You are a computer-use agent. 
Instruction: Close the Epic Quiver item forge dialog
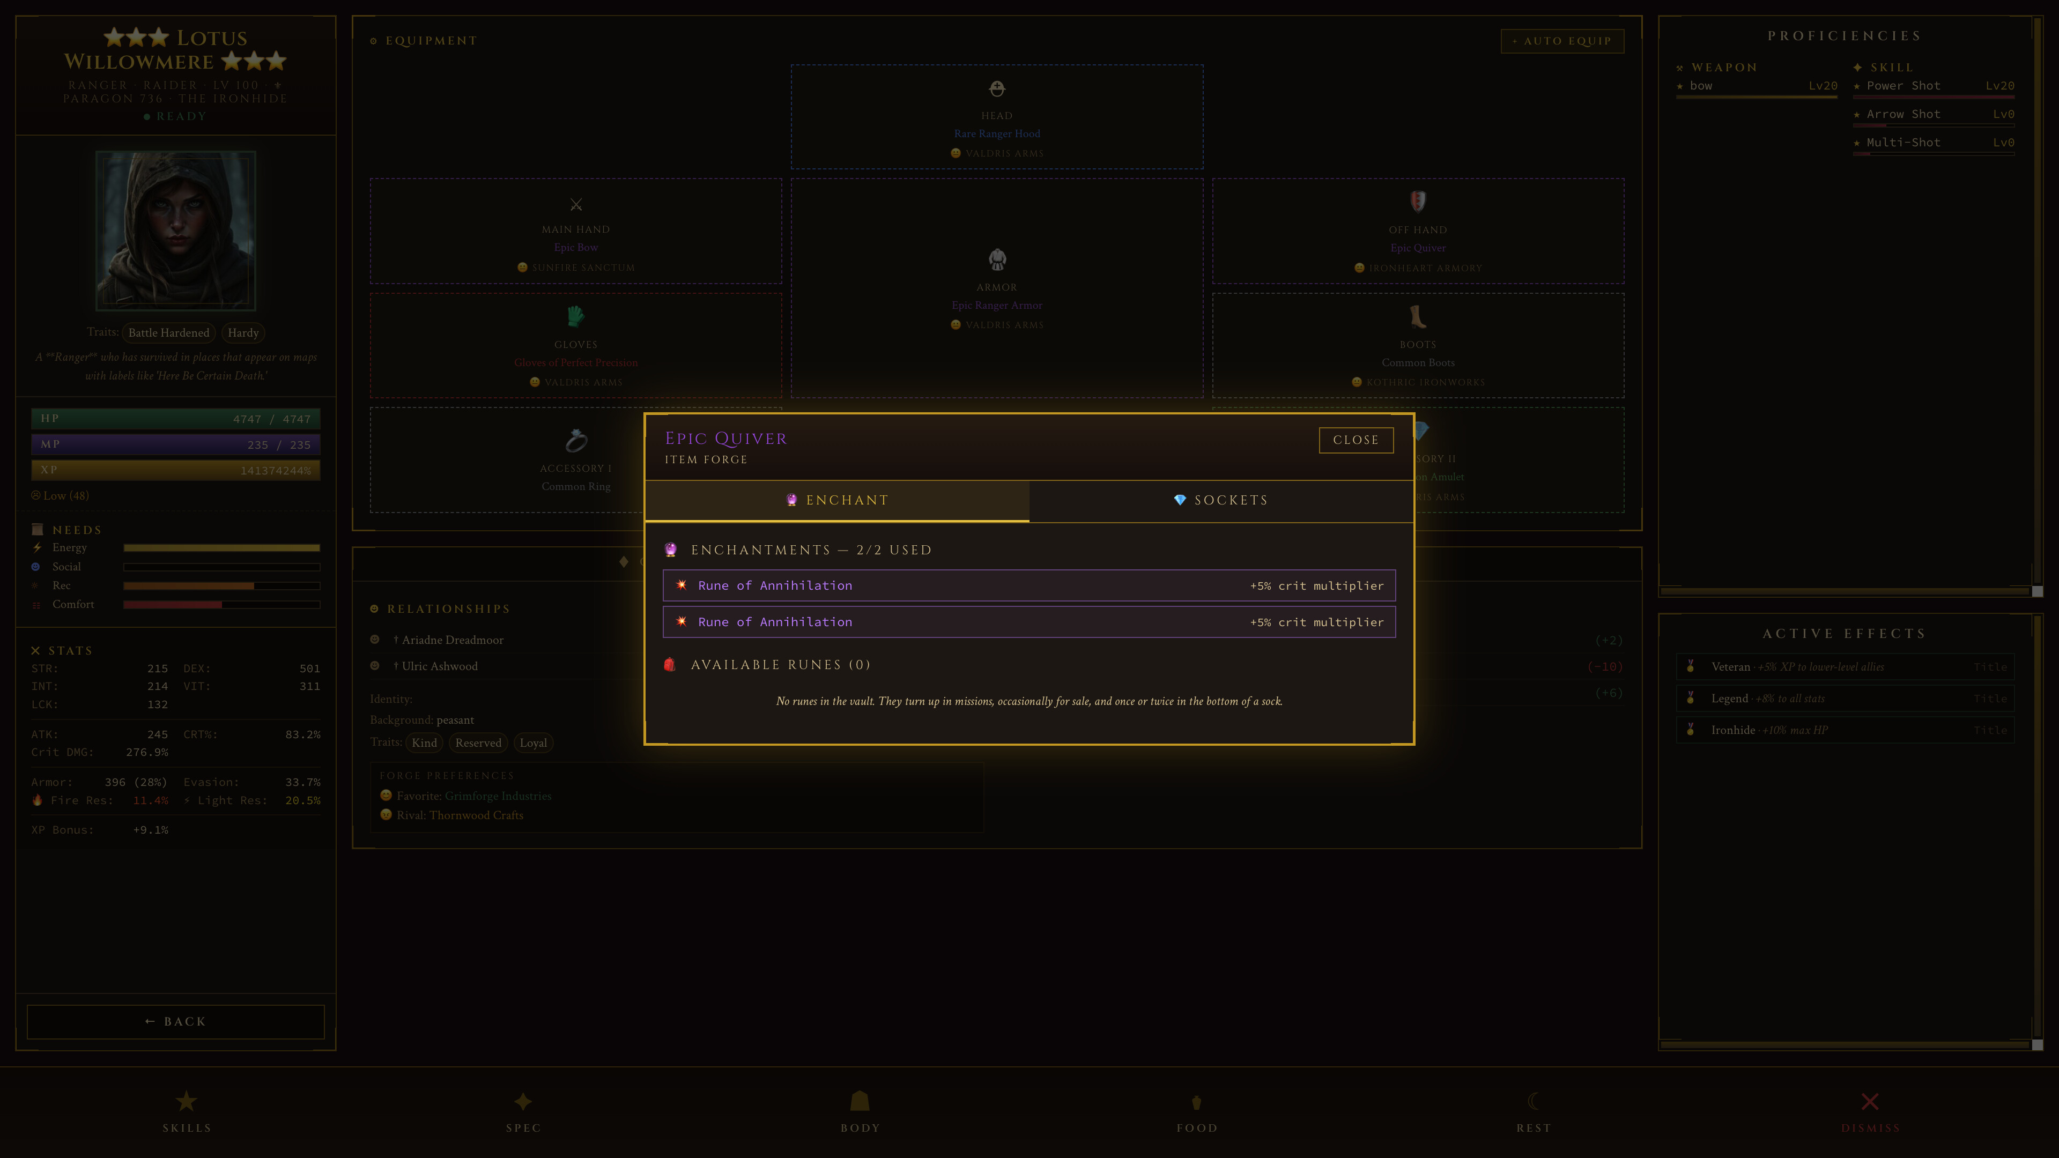(1356, 440)
